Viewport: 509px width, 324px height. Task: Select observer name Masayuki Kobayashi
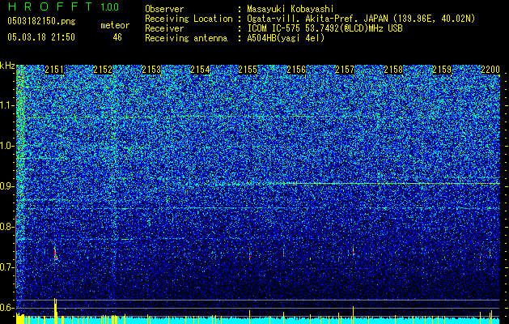click(x=291, y=9)
